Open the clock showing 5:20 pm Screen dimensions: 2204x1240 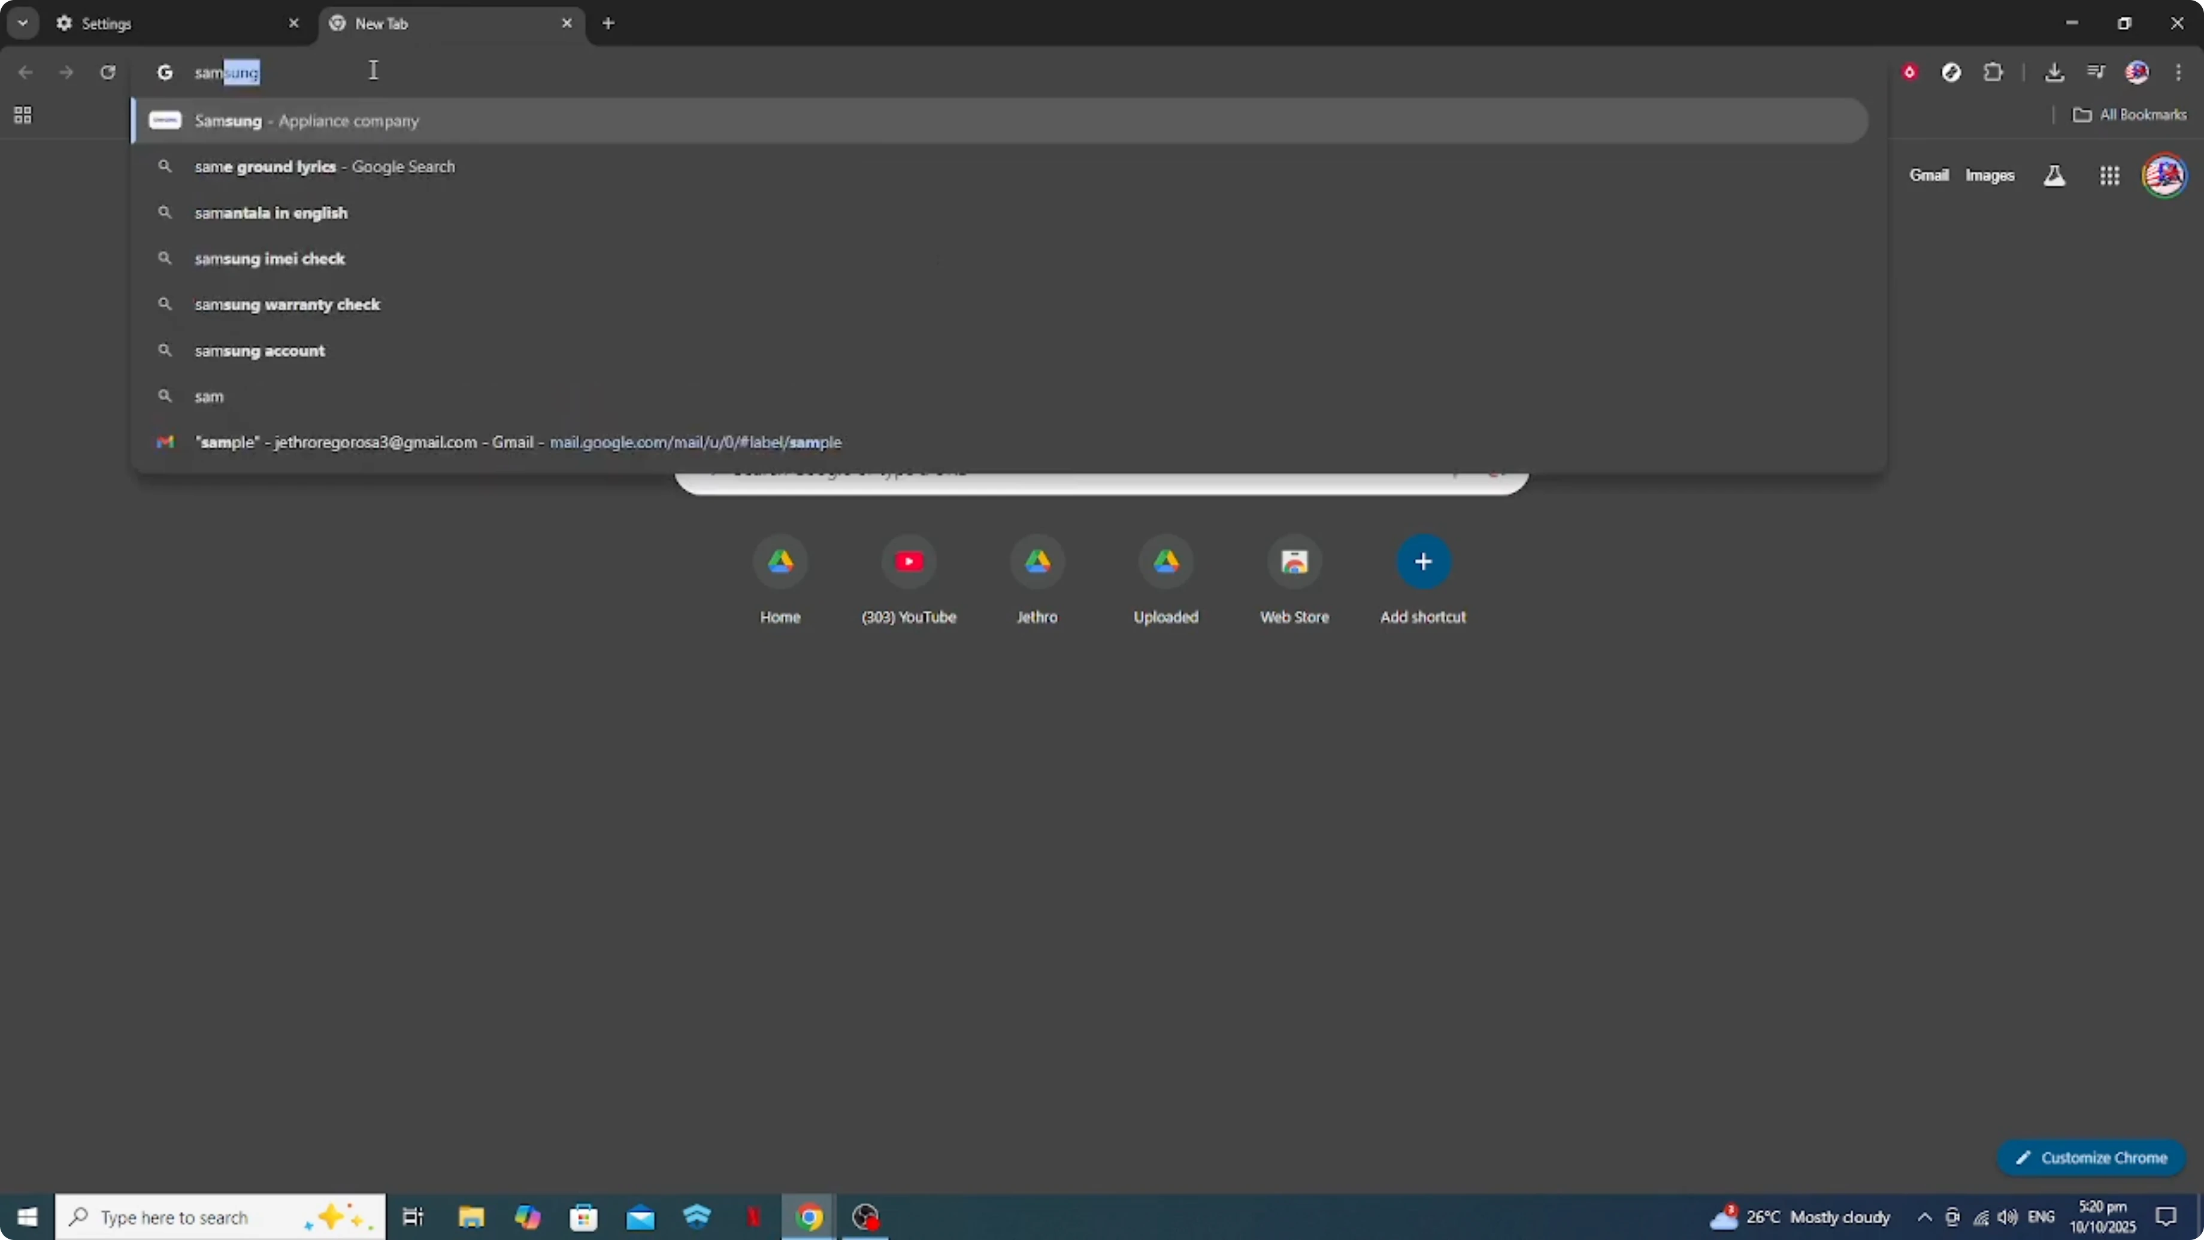(2102, 1217)
